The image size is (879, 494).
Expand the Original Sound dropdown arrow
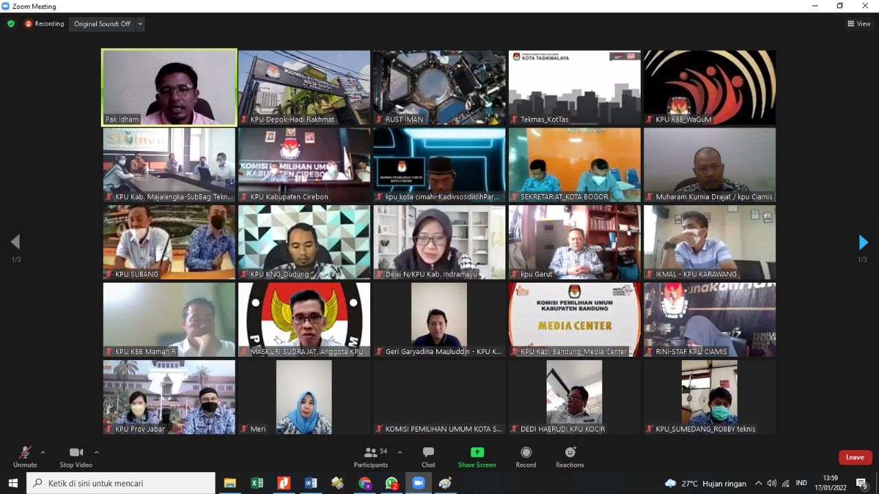point(141,24)
